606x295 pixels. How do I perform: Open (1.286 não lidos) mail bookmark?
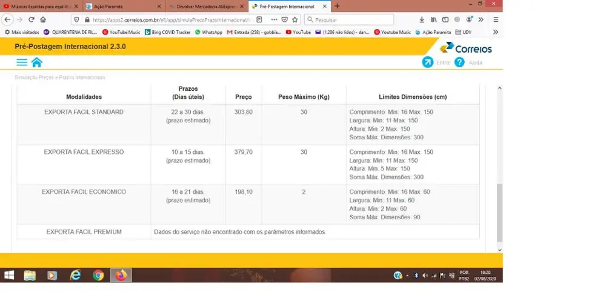click(x=342, y=32)
